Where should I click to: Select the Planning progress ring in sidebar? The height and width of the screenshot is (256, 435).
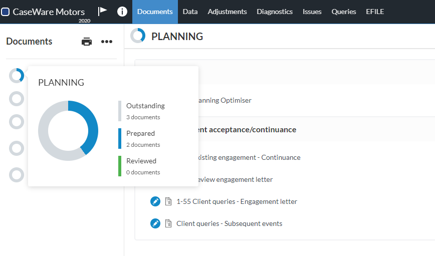click(x=17, y=76)
